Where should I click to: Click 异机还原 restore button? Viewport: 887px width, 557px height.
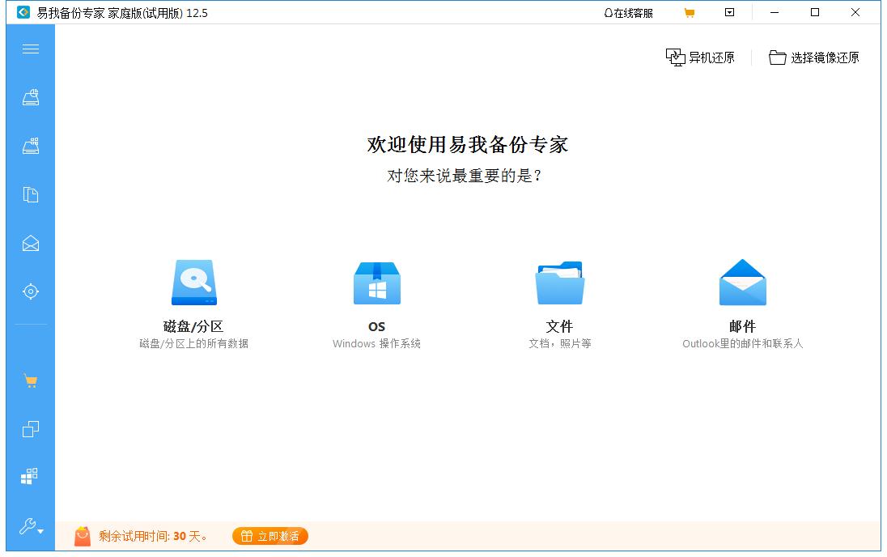[x=700, y=57]
